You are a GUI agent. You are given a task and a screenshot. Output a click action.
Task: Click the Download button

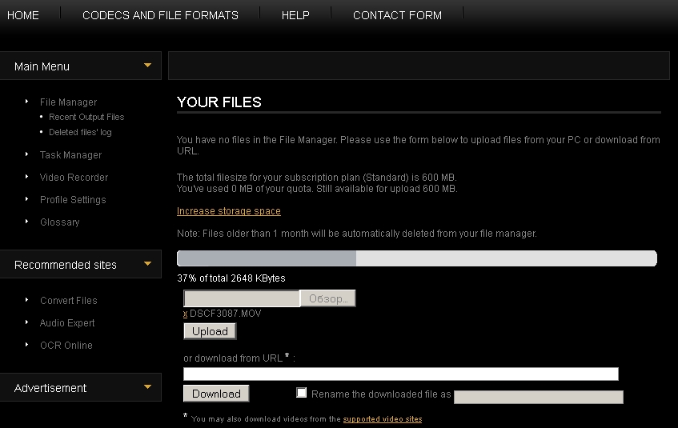click(x=216, y=394)
